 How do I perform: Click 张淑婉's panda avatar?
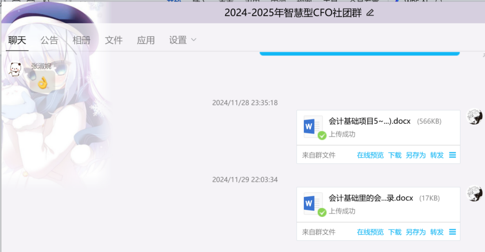pyautogui.click(x=16, y=70)
